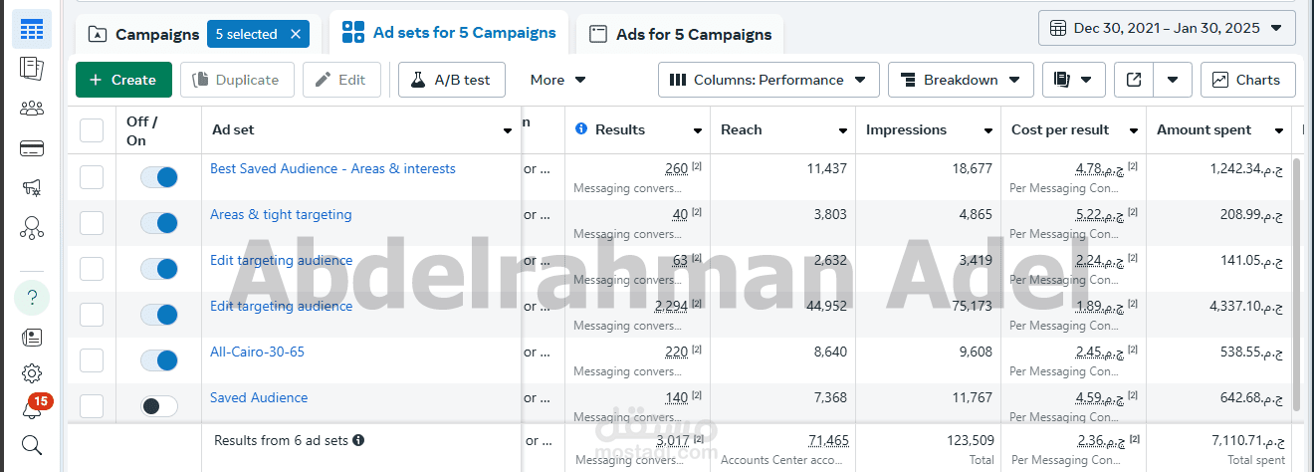Expand the More dropdown menu

[557, 80]
